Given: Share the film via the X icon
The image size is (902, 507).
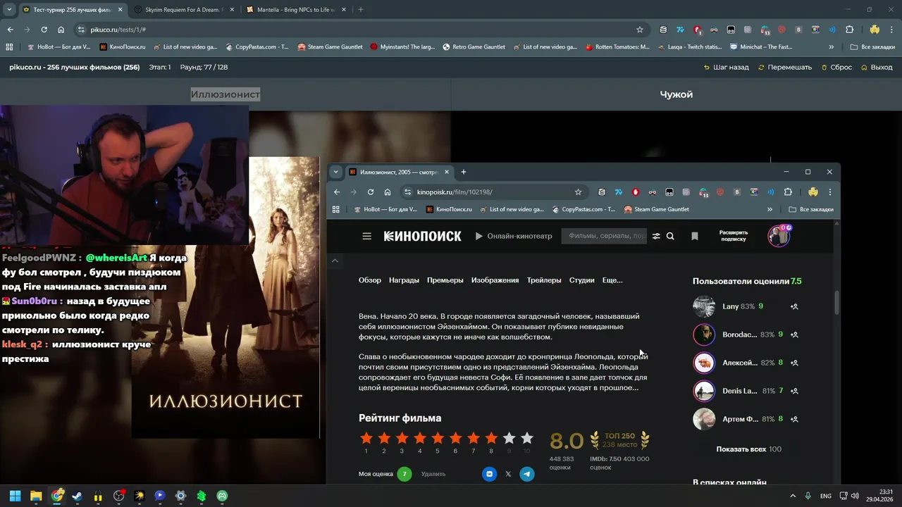Looking at the screenshot, I should point(508,474).
